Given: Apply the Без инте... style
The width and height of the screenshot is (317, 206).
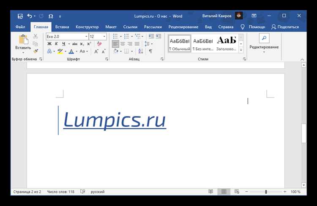Looking at the screenshot, I should [203, 43].
